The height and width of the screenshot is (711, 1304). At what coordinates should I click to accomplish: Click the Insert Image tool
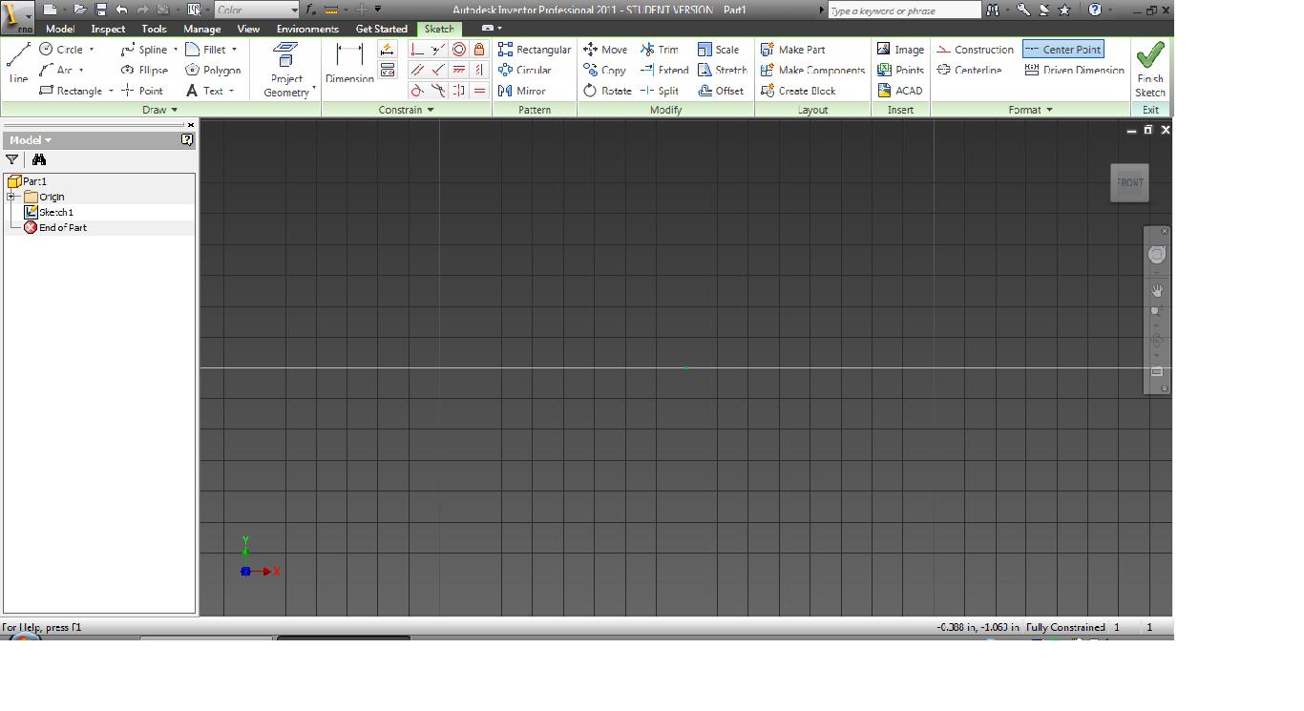900,50
